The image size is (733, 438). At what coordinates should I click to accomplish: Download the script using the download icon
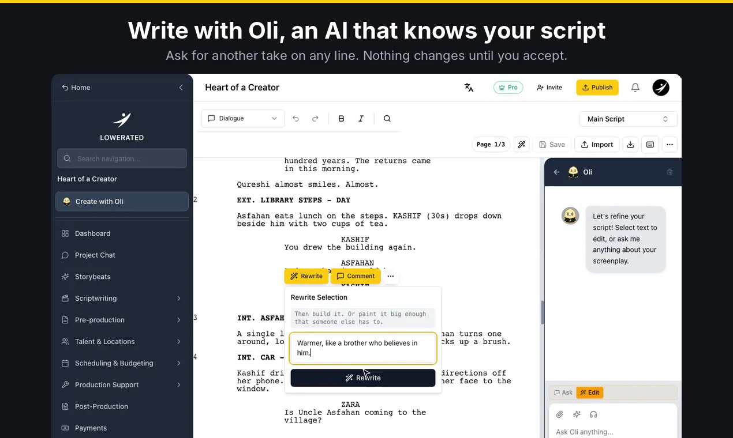tap(630, 145)
